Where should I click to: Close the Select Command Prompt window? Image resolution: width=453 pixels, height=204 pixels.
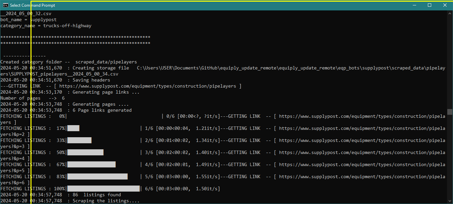445,5
